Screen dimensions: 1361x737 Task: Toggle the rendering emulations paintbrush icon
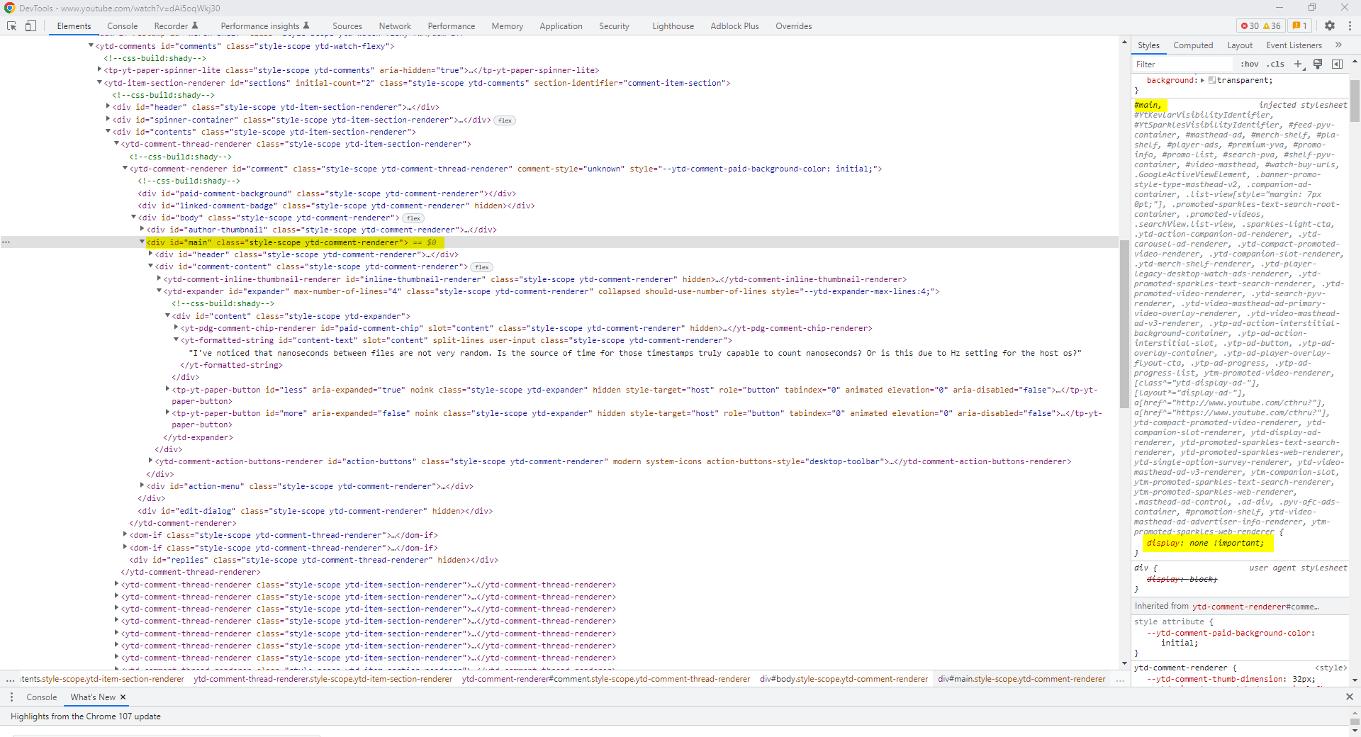[x=1318, y=64]
